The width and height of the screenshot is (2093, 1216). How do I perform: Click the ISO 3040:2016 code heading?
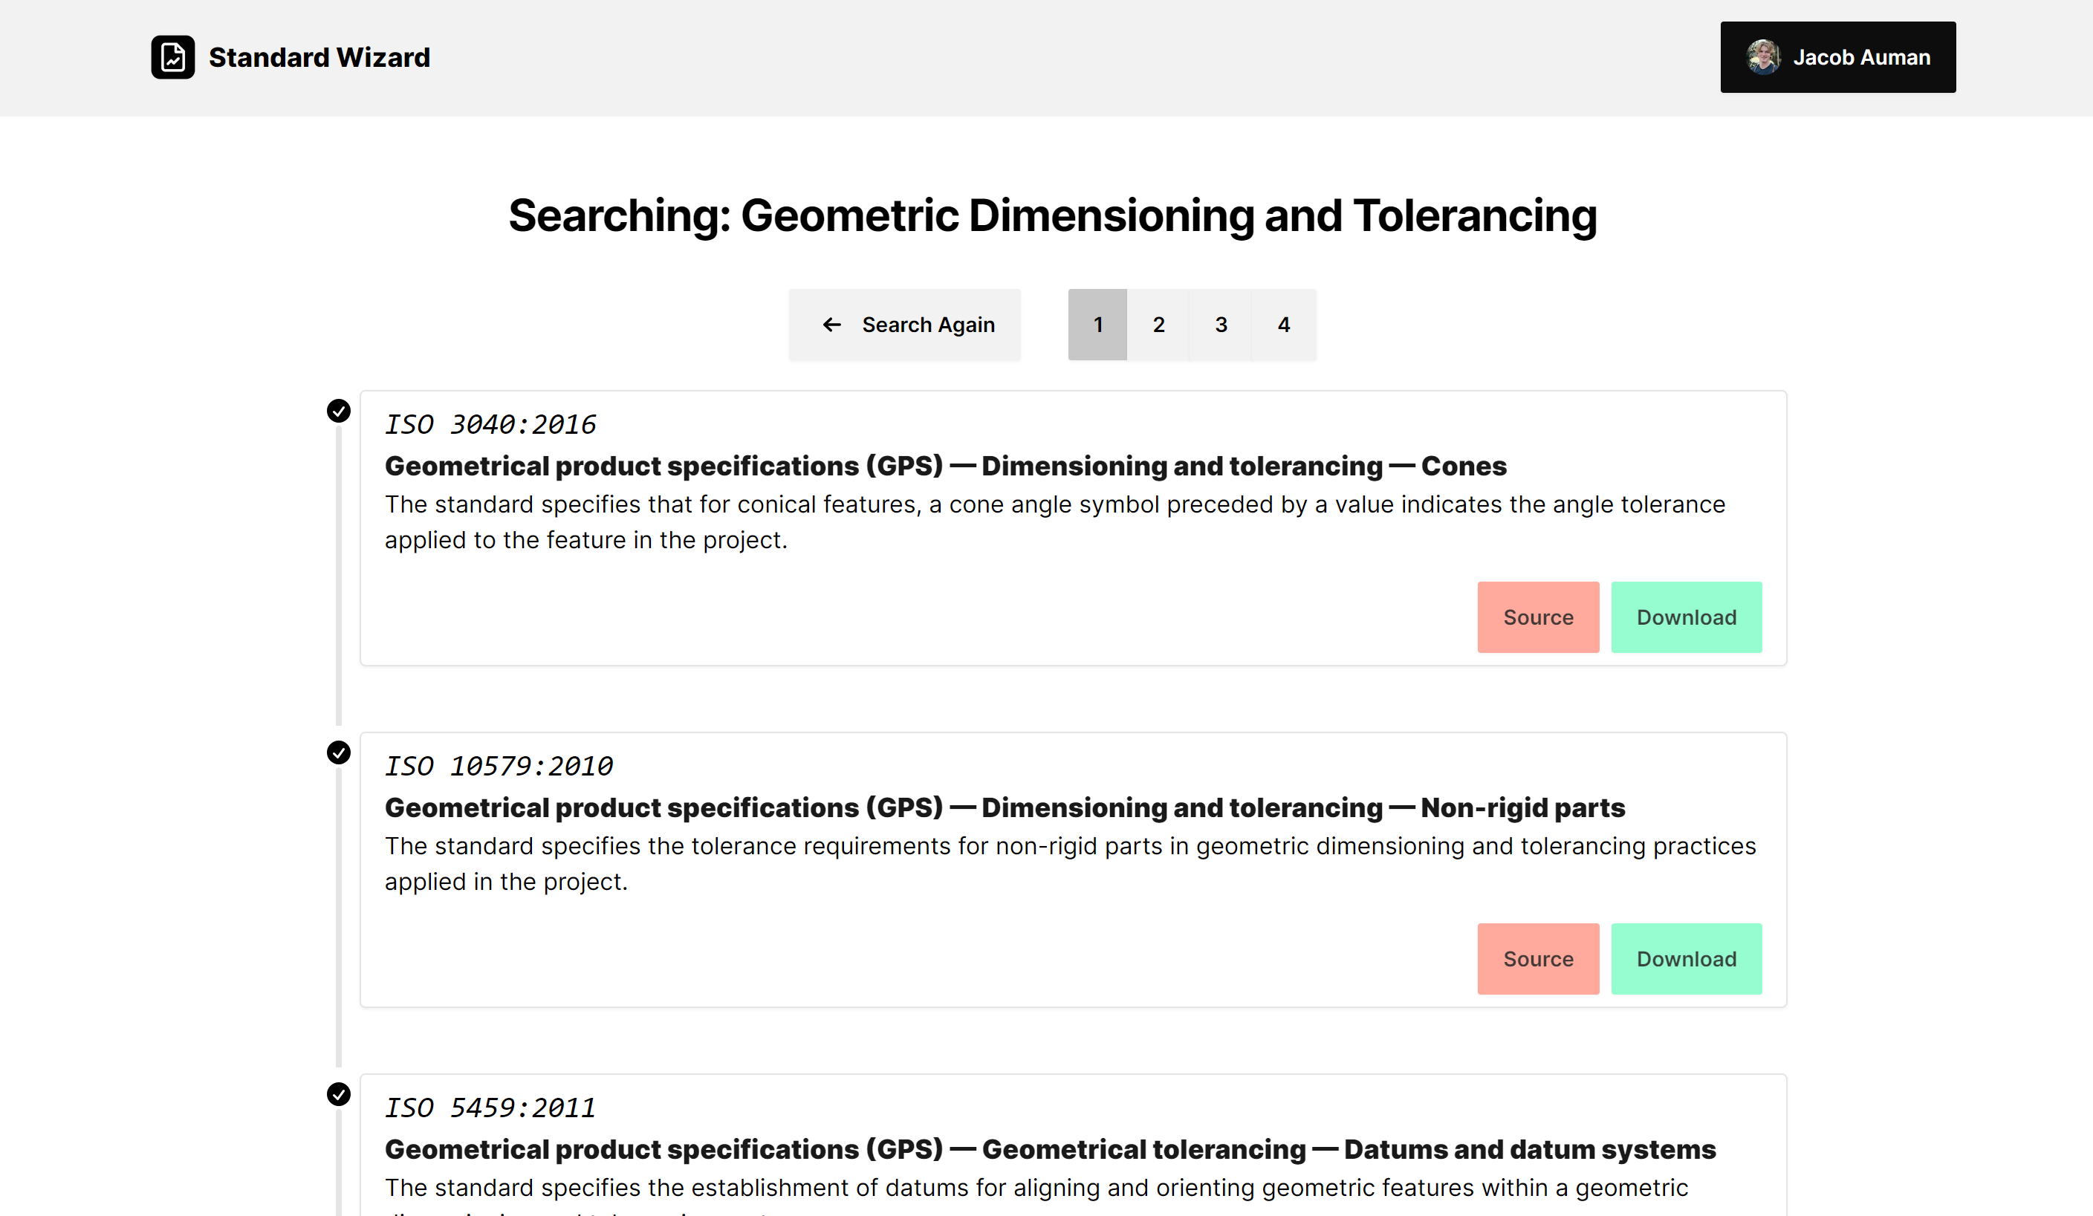pyautogui.click(x=490, y=424)
